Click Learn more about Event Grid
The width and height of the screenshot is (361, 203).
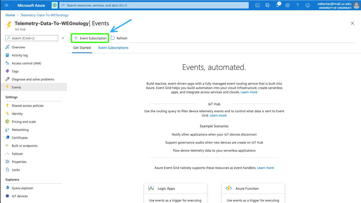click(249, 92)
